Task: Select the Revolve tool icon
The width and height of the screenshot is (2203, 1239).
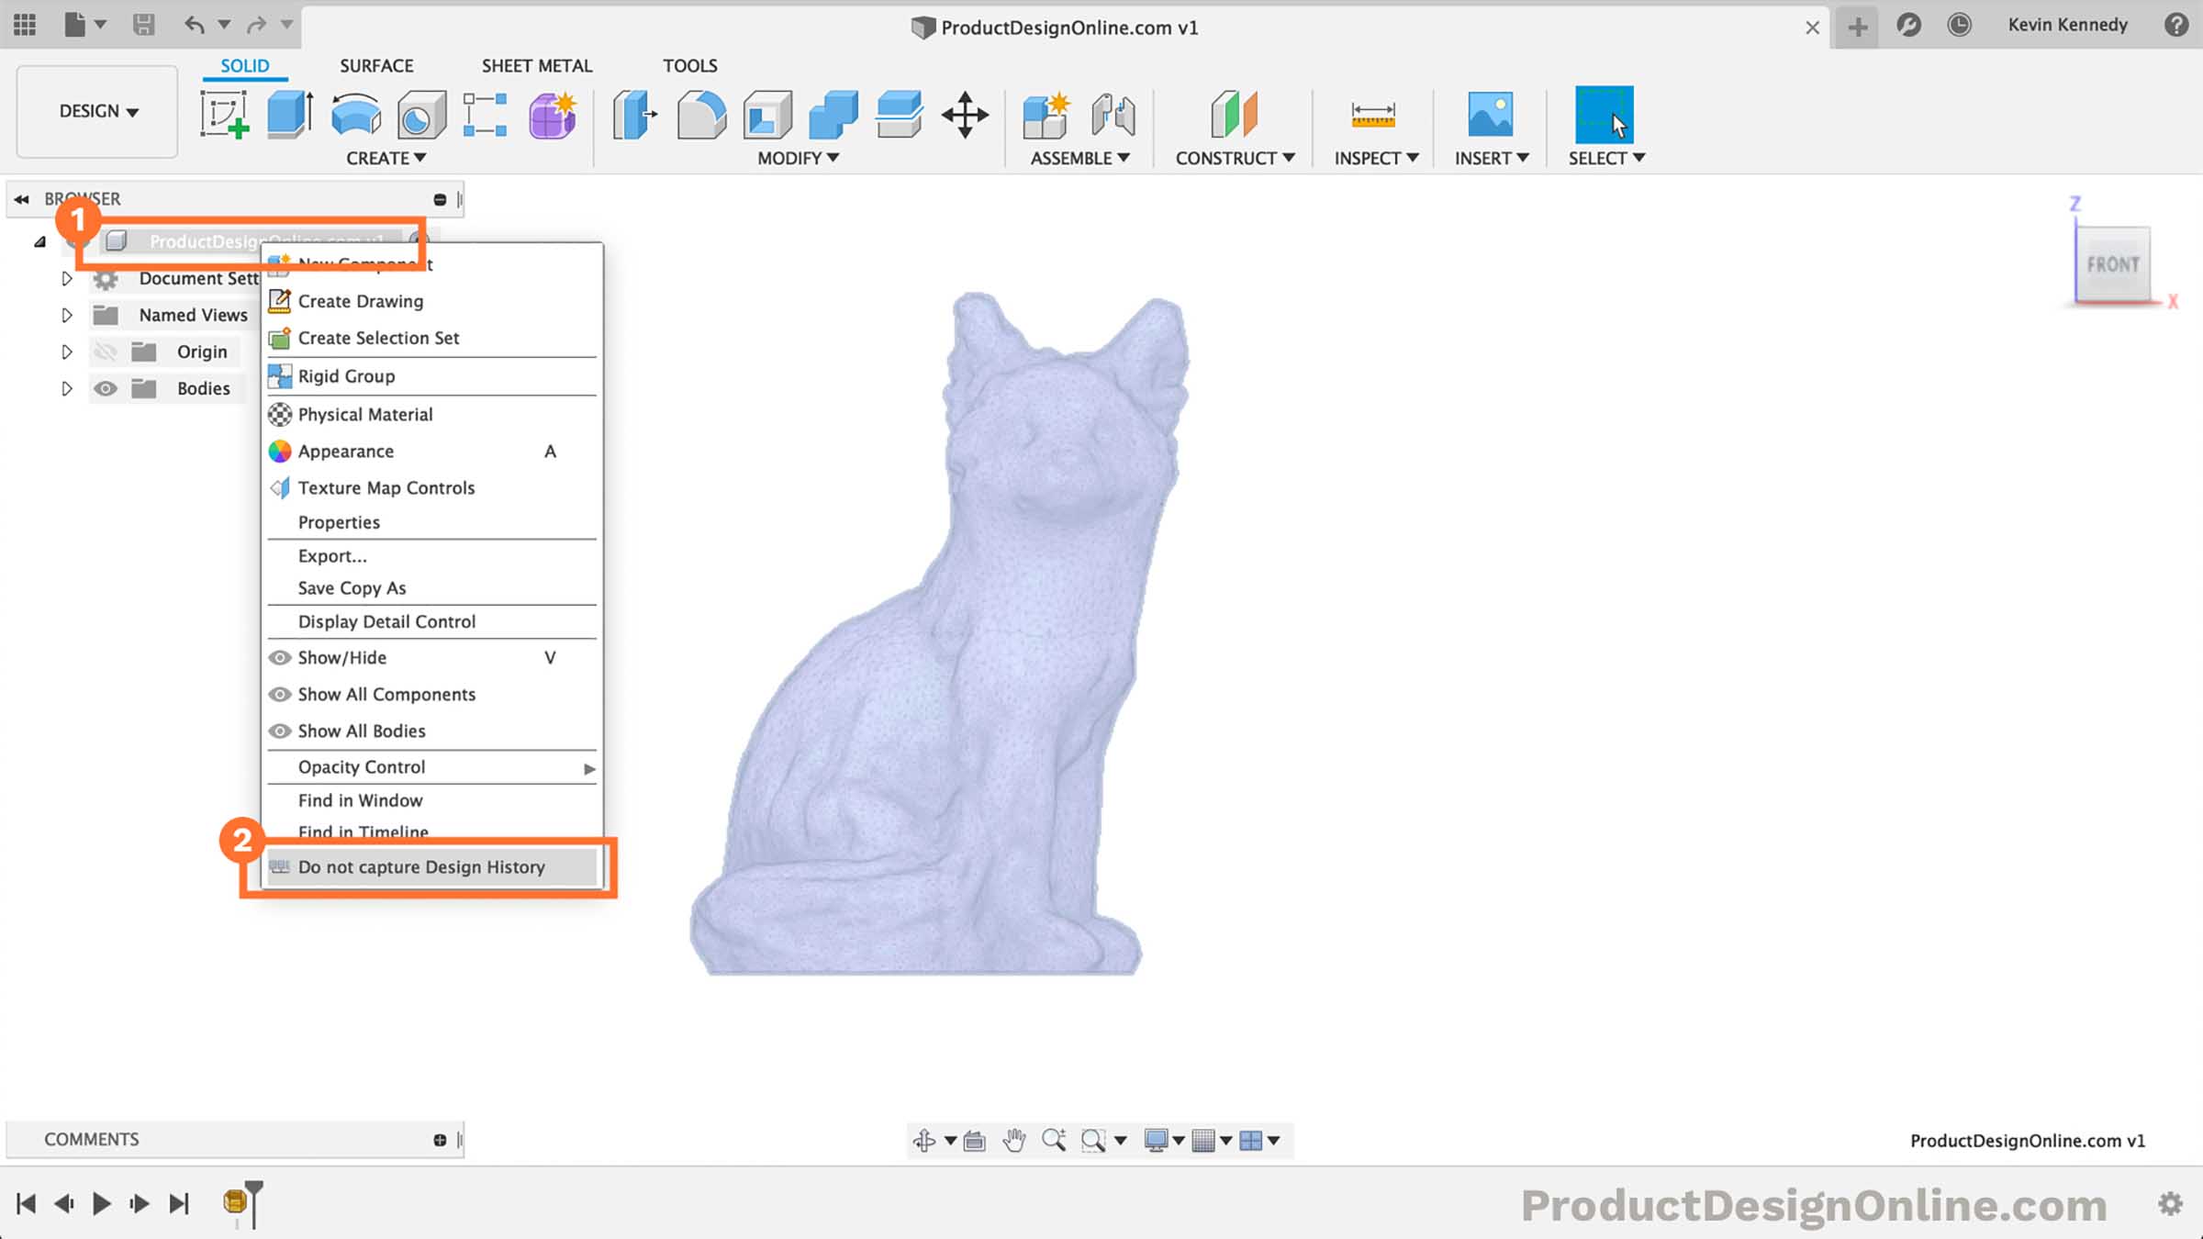Action: point(356,115)
